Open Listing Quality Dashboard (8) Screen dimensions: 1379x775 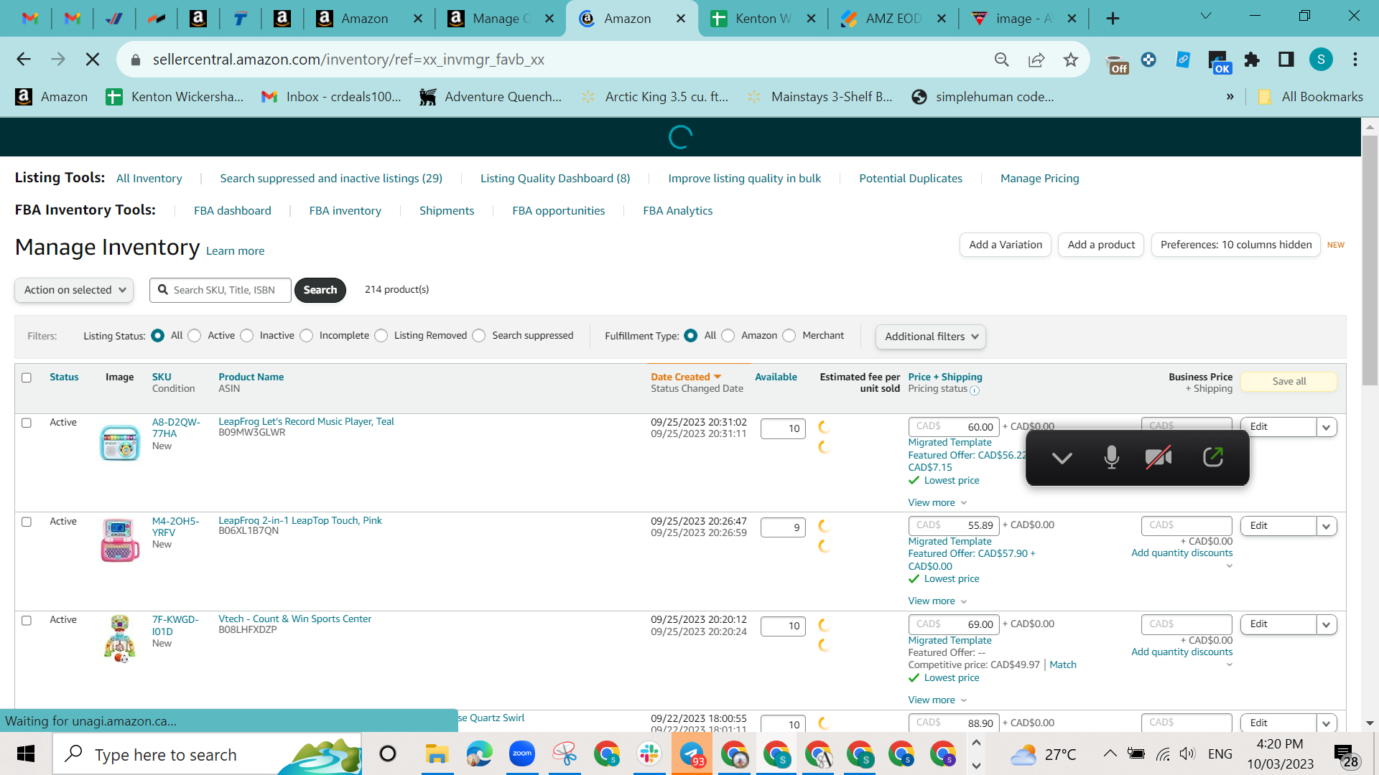coord(555,178)
